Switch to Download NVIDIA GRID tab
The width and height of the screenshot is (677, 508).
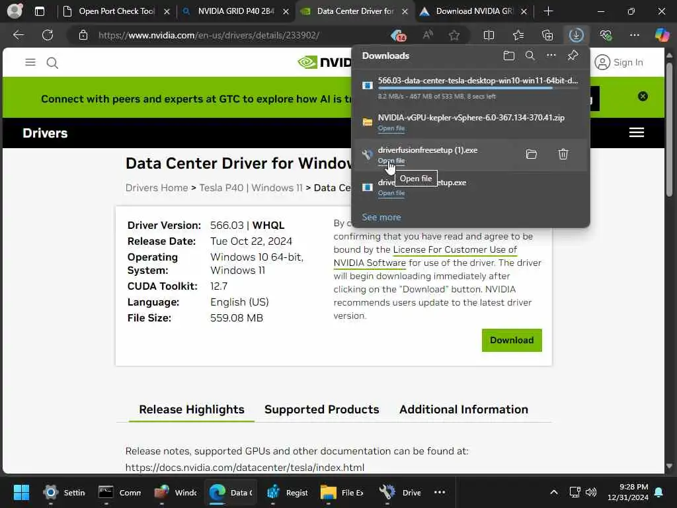(x=474, y=11)
